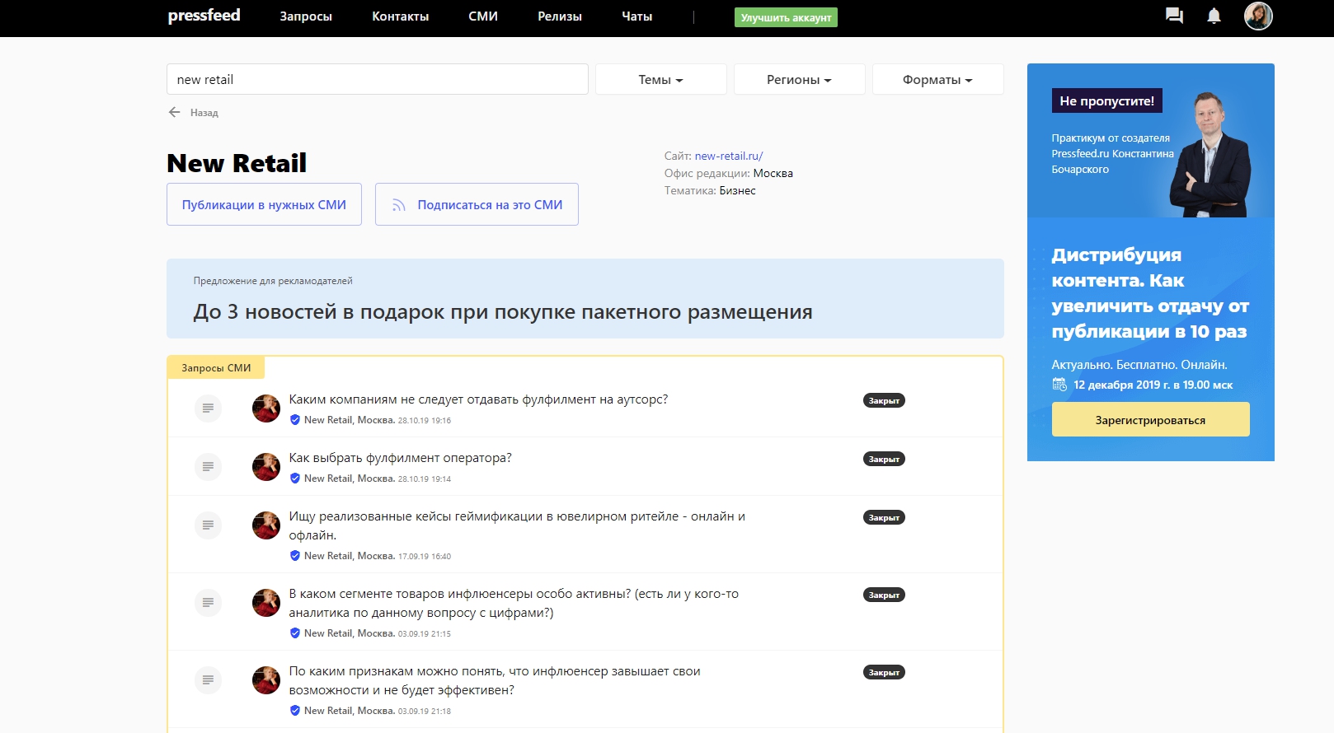
Task: Expand the Регионы dropdown filter
Action: click(x=799, y=80)
